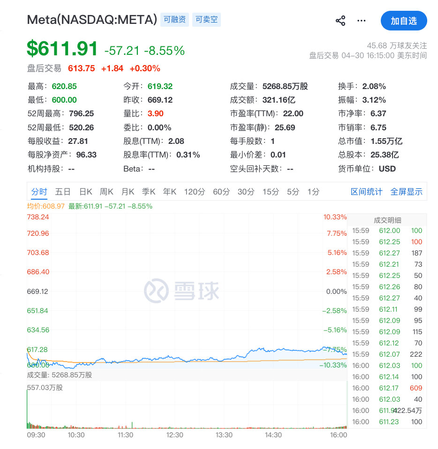This screenshot has width=438, height=449.
Task: Click the 成交明细 panel header
Action: pyautogui.click(x=387, y=220)
